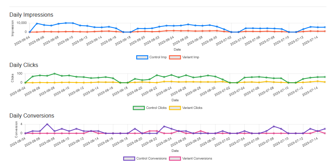Click the tallest green Control Clicks data point
Viewport: 335px width, 163px height.
[55, 74]
